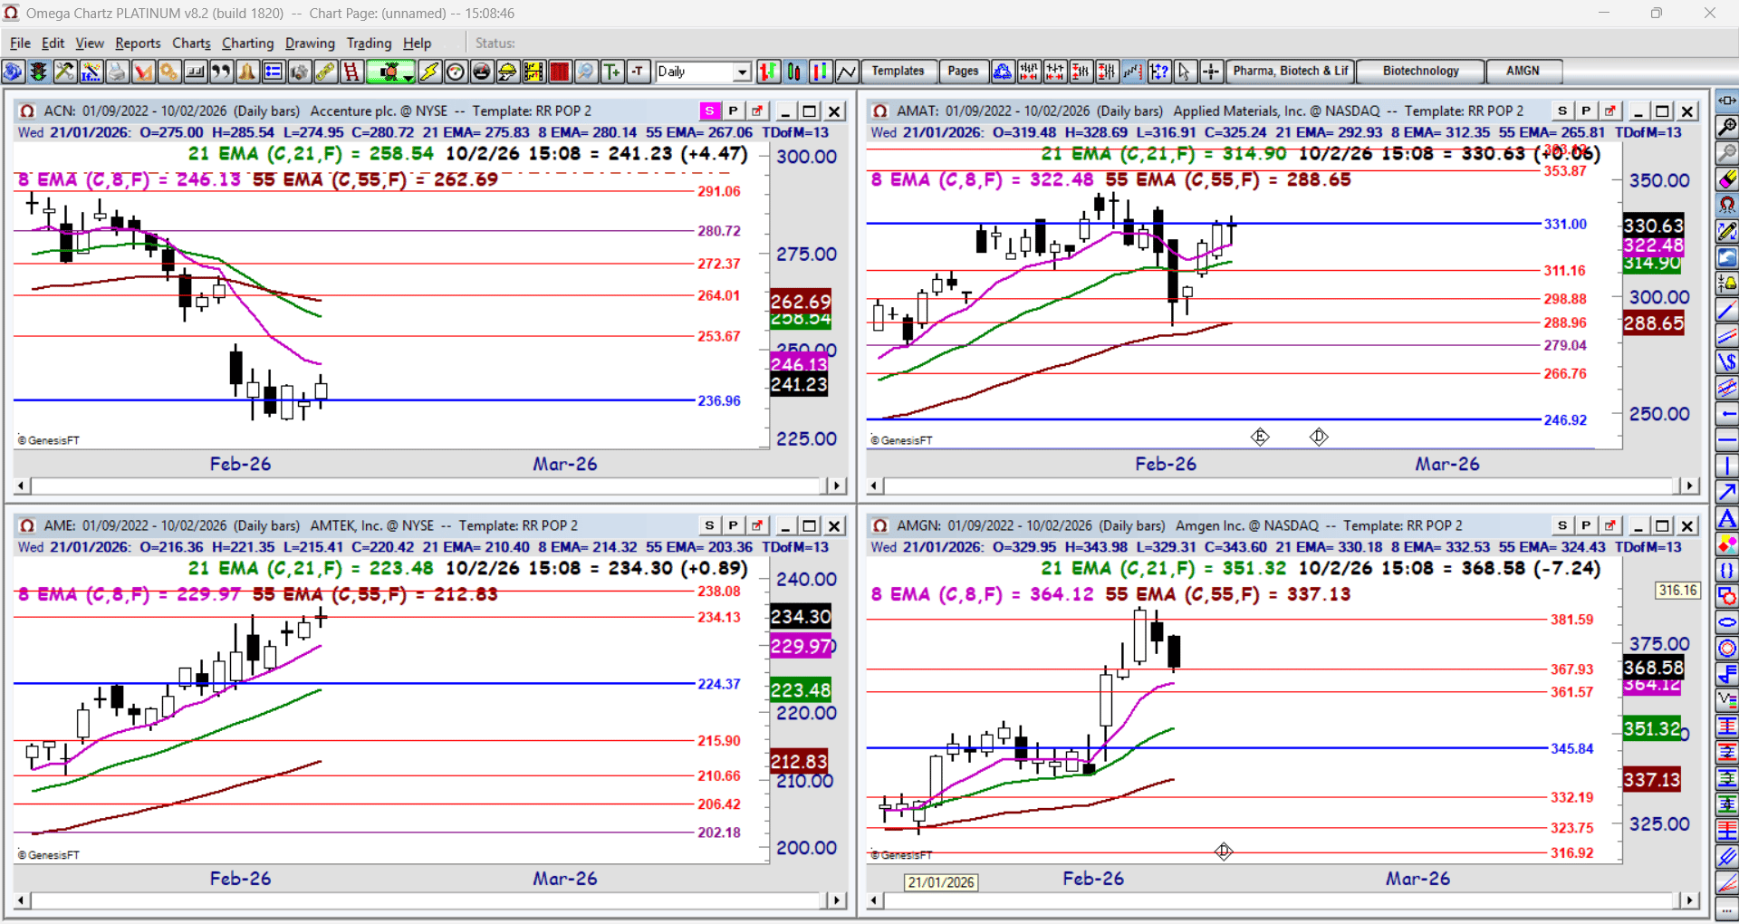Image resolution: width=1739 pixels, height=924 pixels.
Task: Click the lightning bolt toolbar icon
Action: pyautogui.click(x=429, y=72)
